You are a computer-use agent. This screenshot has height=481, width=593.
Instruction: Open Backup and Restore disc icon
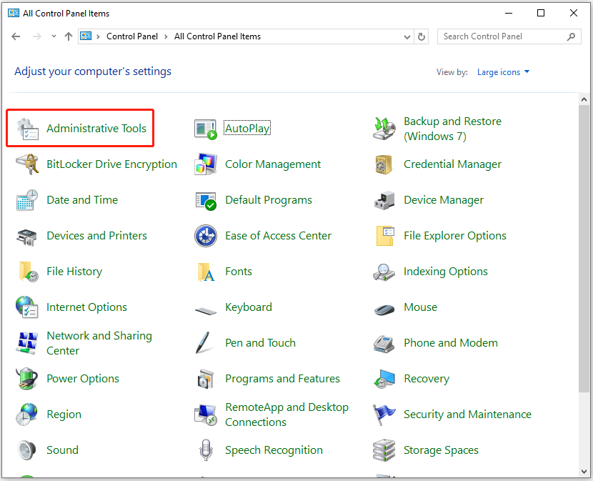tap(384, 129)
